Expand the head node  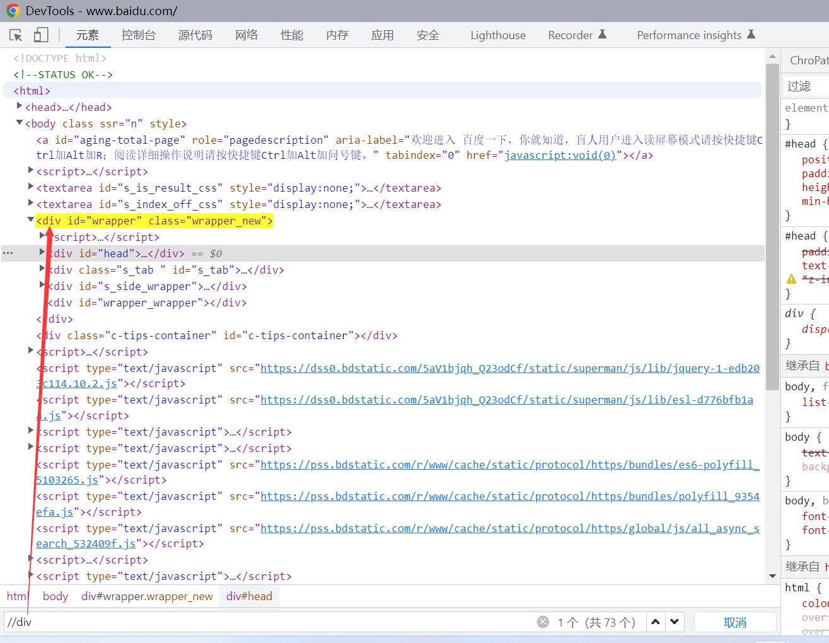[20, 107]
